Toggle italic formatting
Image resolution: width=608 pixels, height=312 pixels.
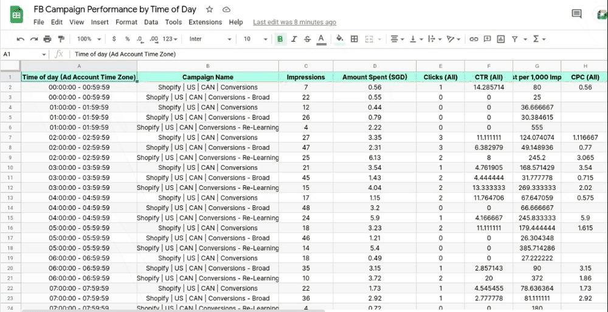tap(294, 39)
